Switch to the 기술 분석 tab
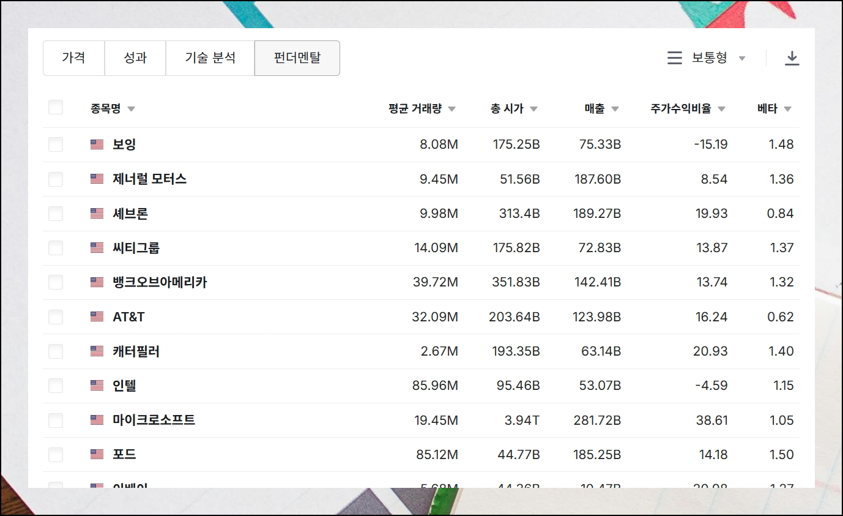 [210, 58]
